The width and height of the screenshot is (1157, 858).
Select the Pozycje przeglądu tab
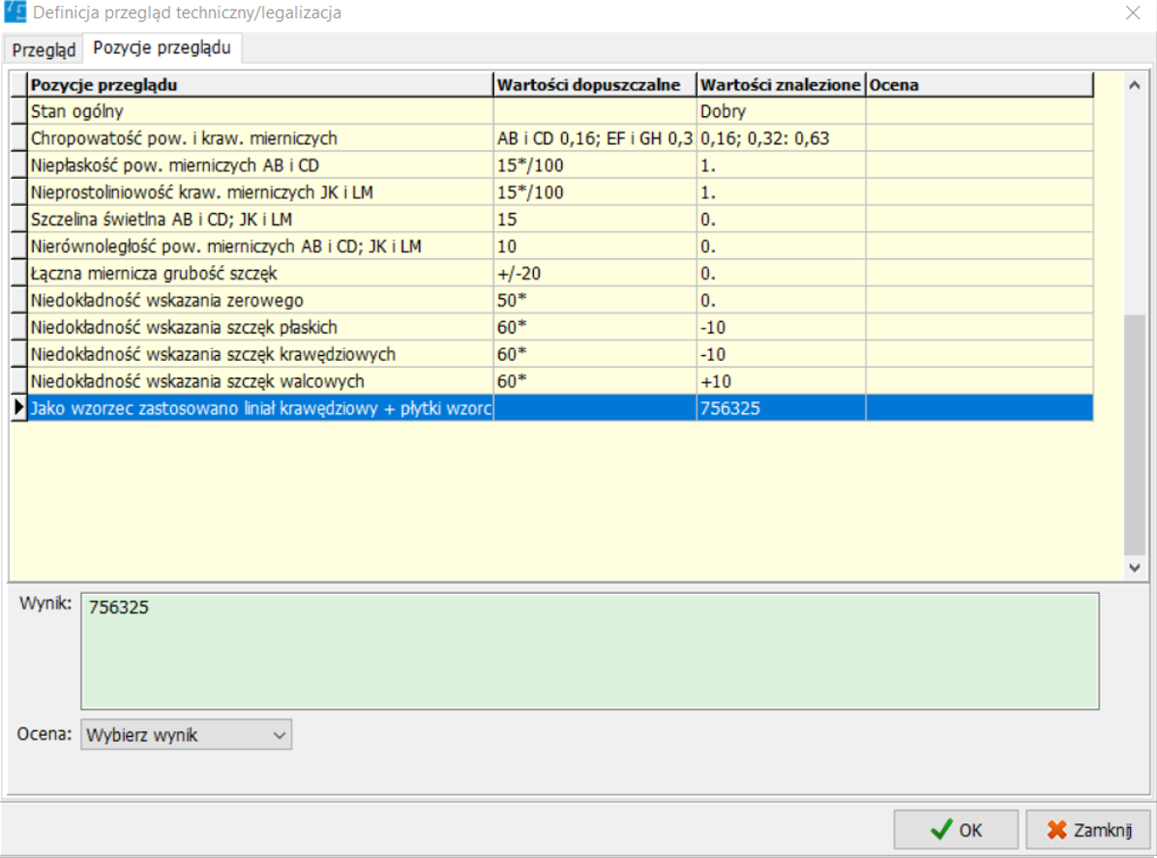(162, 48)
